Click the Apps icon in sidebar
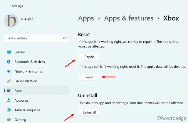 click(9, 91)
